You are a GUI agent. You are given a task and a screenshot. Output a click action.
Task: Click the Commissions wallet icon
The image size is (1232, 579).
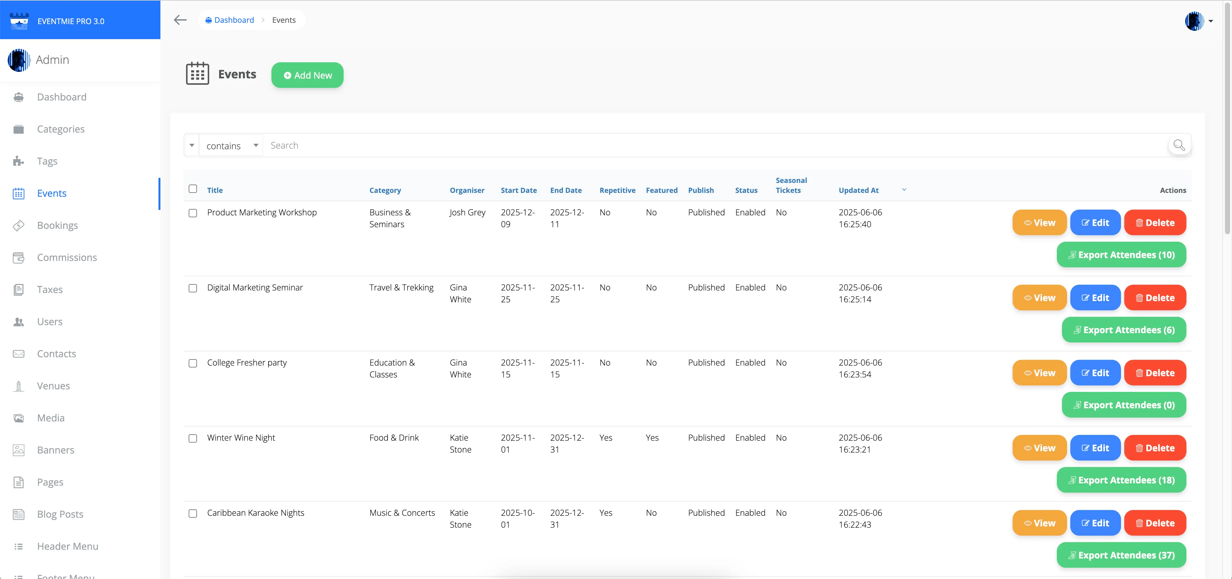point(19,257)
